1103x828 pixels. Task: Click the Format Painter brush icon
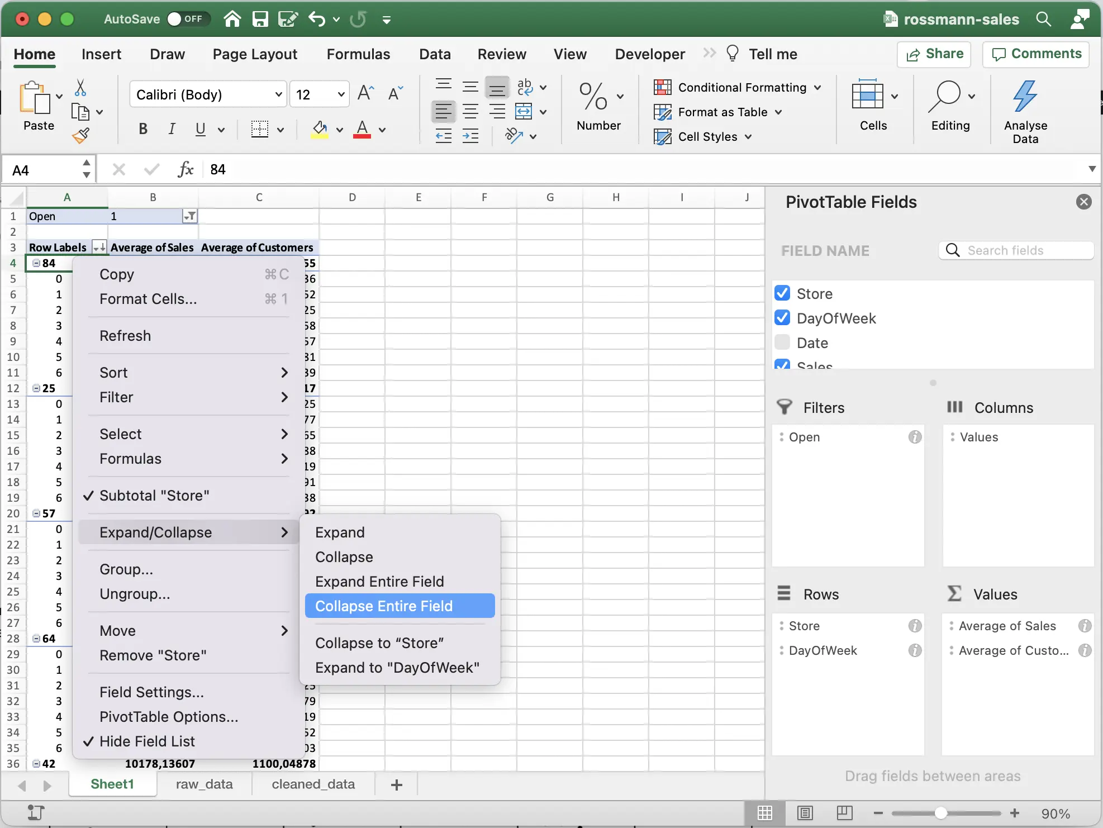tap(80, 135)
